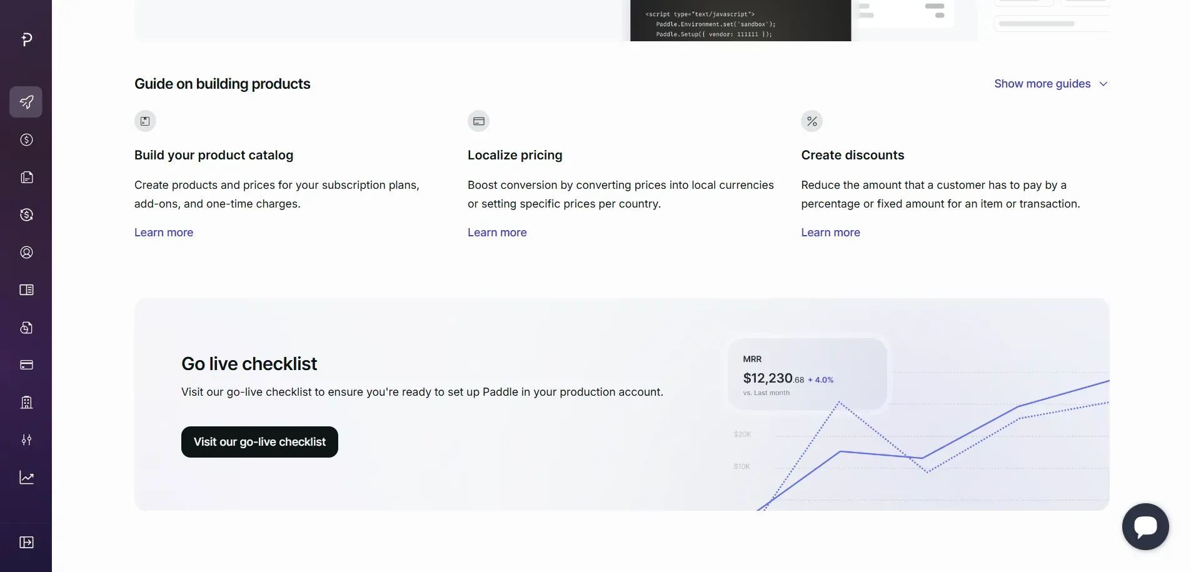Click the MRR revenue card in the checklist banner
The height and width of the screenshot is (572, 1191).
[807, 374]
